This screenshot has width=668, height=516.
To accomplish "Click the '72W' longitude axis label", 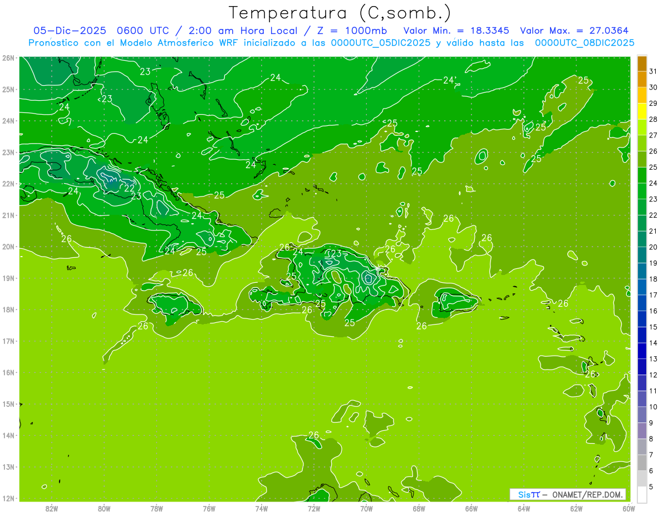I will [314, 508].
